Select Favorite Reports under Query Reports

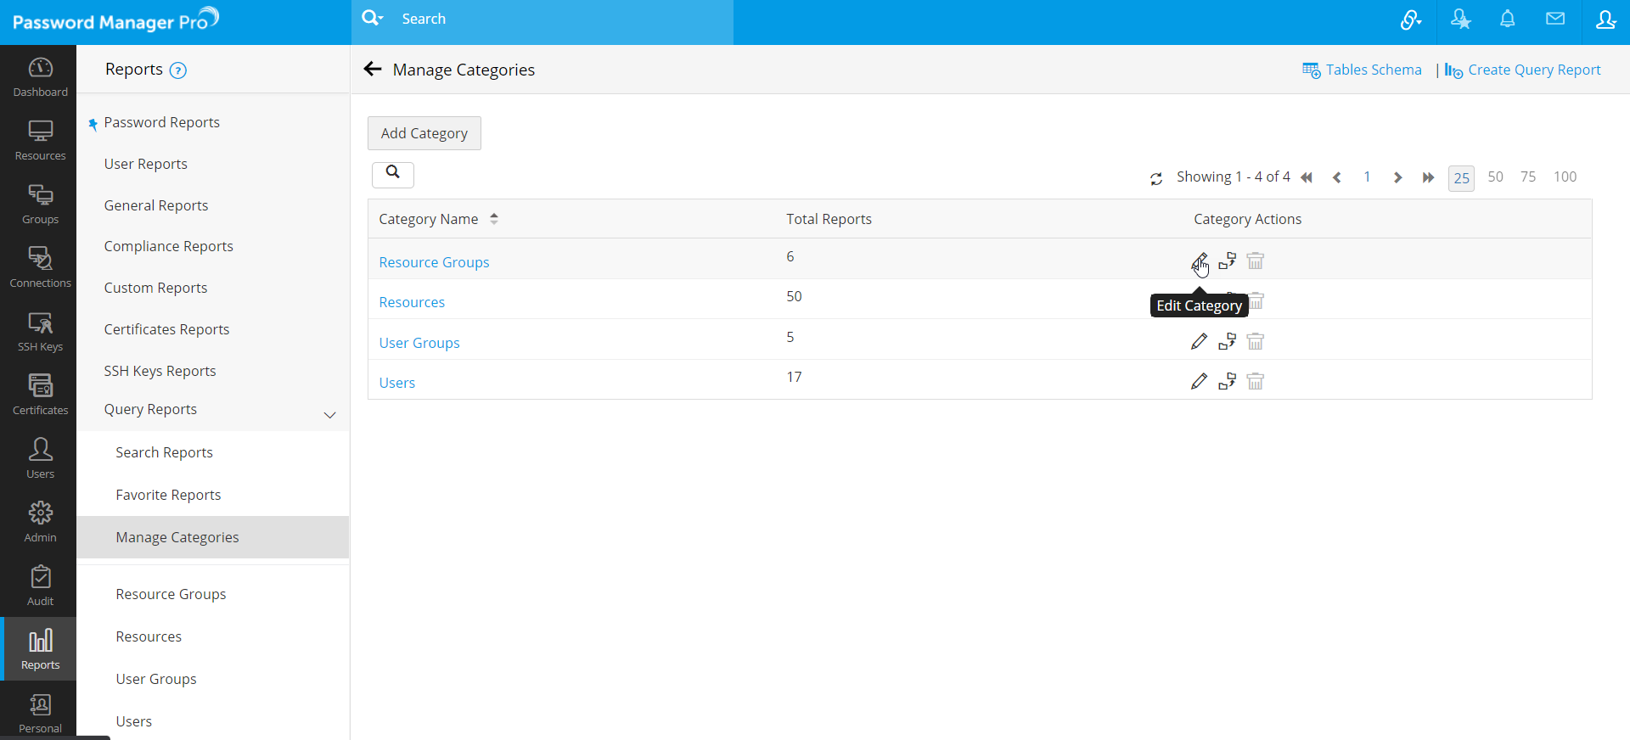[x=168, y=495]
